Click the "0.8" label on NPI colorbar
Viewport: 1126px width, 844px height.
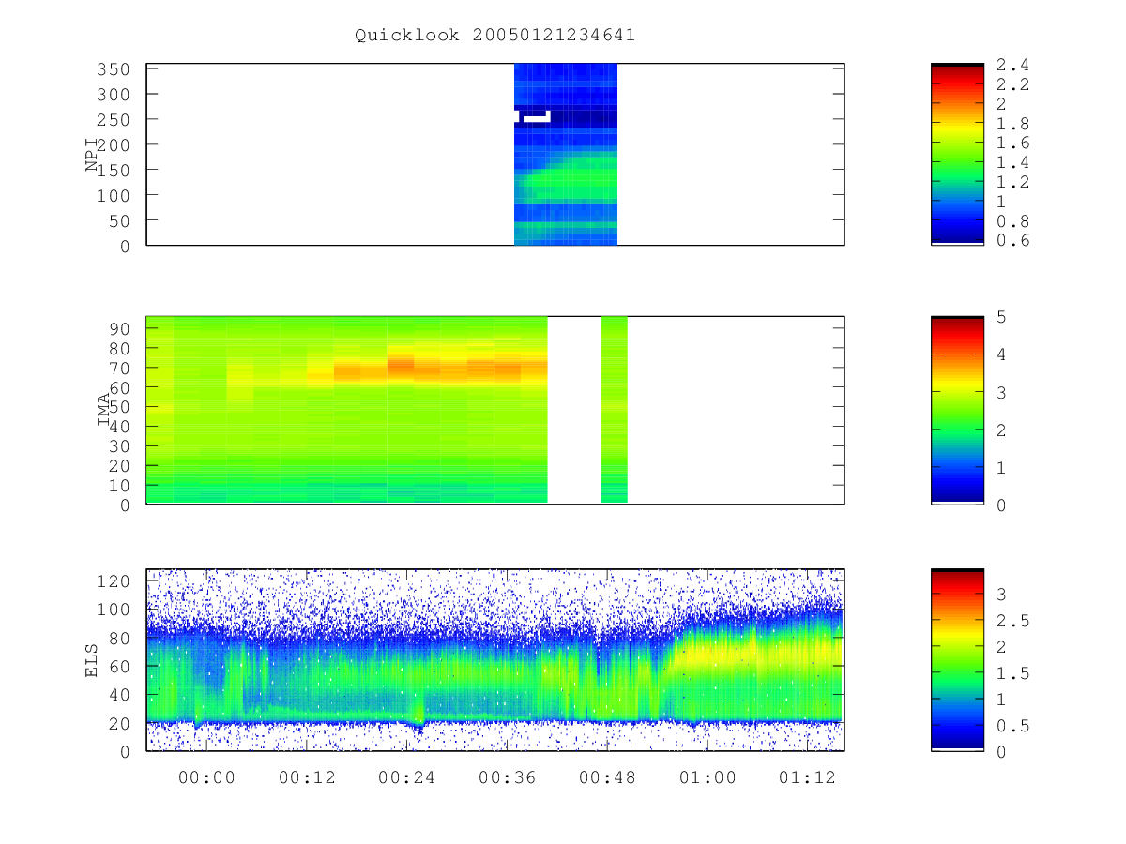coord(1012,221)
